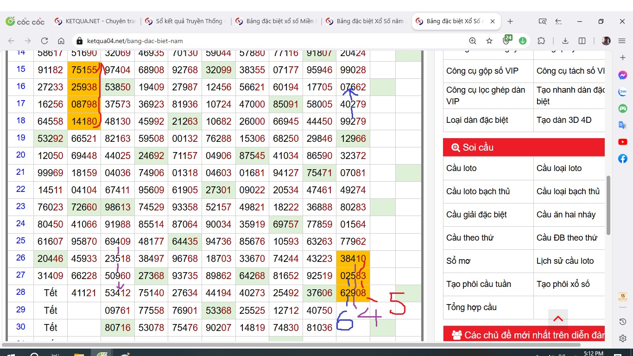The image size is (633, 356).
Task: Open the extensions puzzle icon
Action: (x=541, y=41)
